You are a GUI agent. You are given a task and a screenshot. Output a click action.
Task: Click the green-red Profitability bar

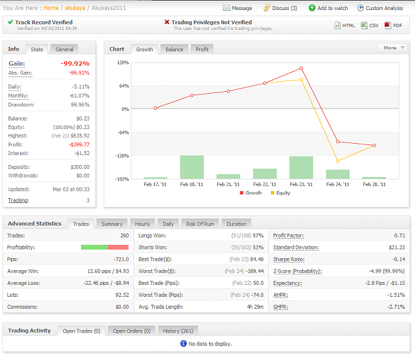pos(104,248)
